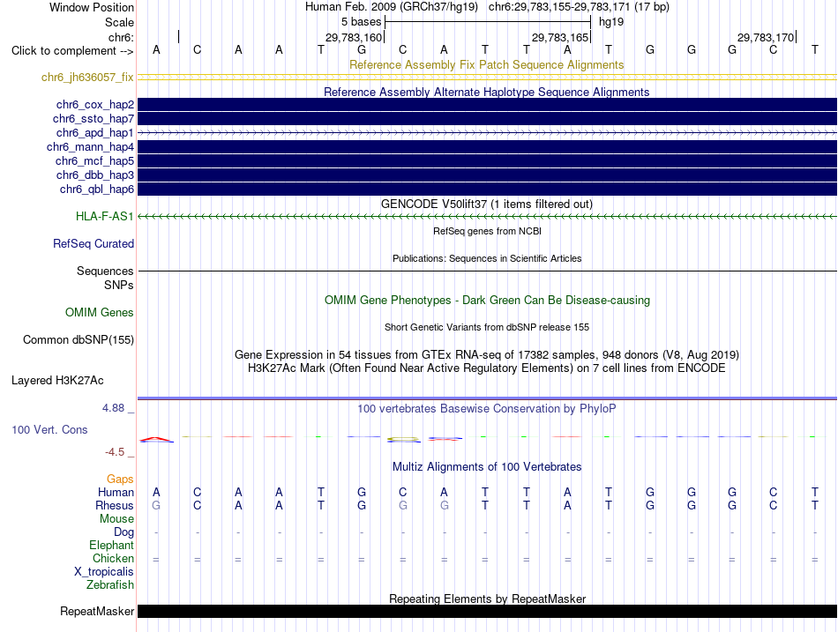Open '100 vertebrates Basewise Conservation by PhyloP' title
Image resolution: width=838 pixels, height=632 pixels.
click(486, 409)
